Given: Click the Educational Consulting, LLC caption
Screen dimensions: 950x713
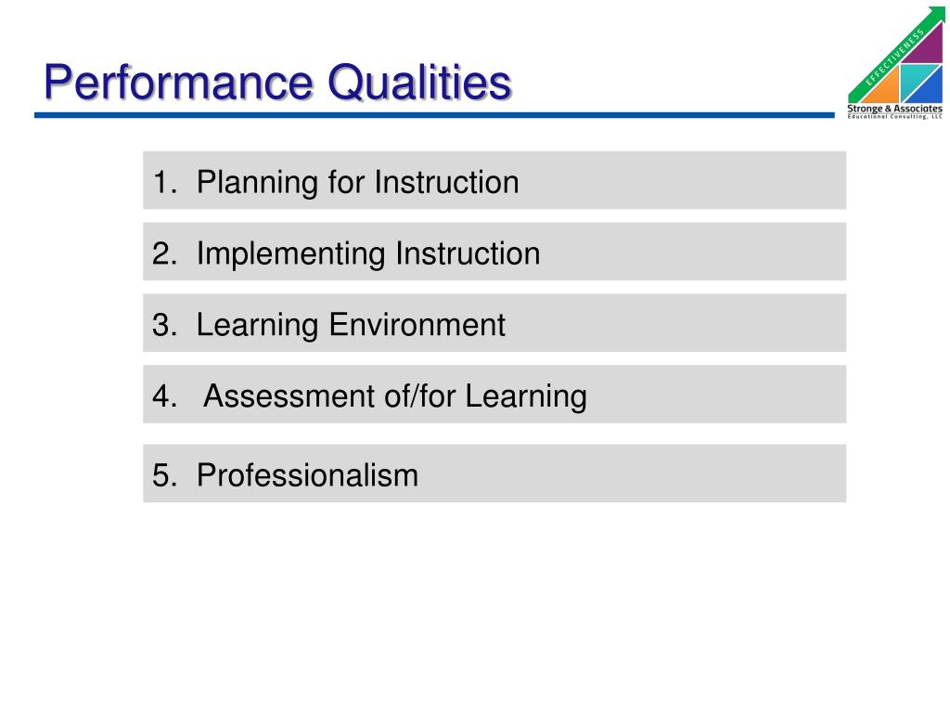Looking at the screenshot, I should (x=895, y=116).
